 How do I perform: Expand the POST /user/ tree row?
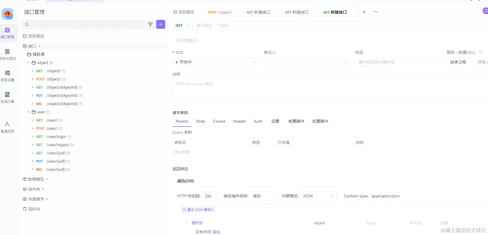click(33, 128)
